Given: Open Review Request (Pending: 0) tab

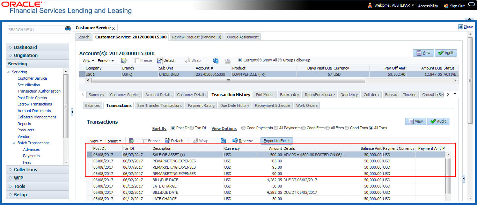Looking at the screenshot, I should coord(197,37).
